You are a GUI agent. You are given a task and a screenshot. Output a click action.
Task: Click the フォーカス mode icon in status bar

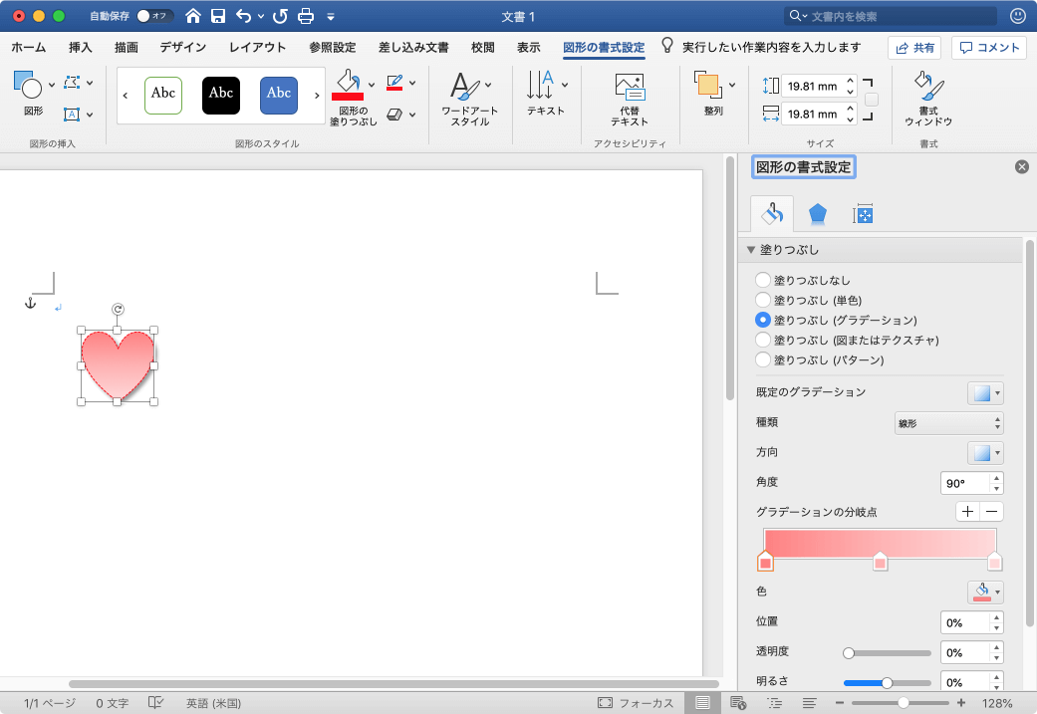coord(605,702)
